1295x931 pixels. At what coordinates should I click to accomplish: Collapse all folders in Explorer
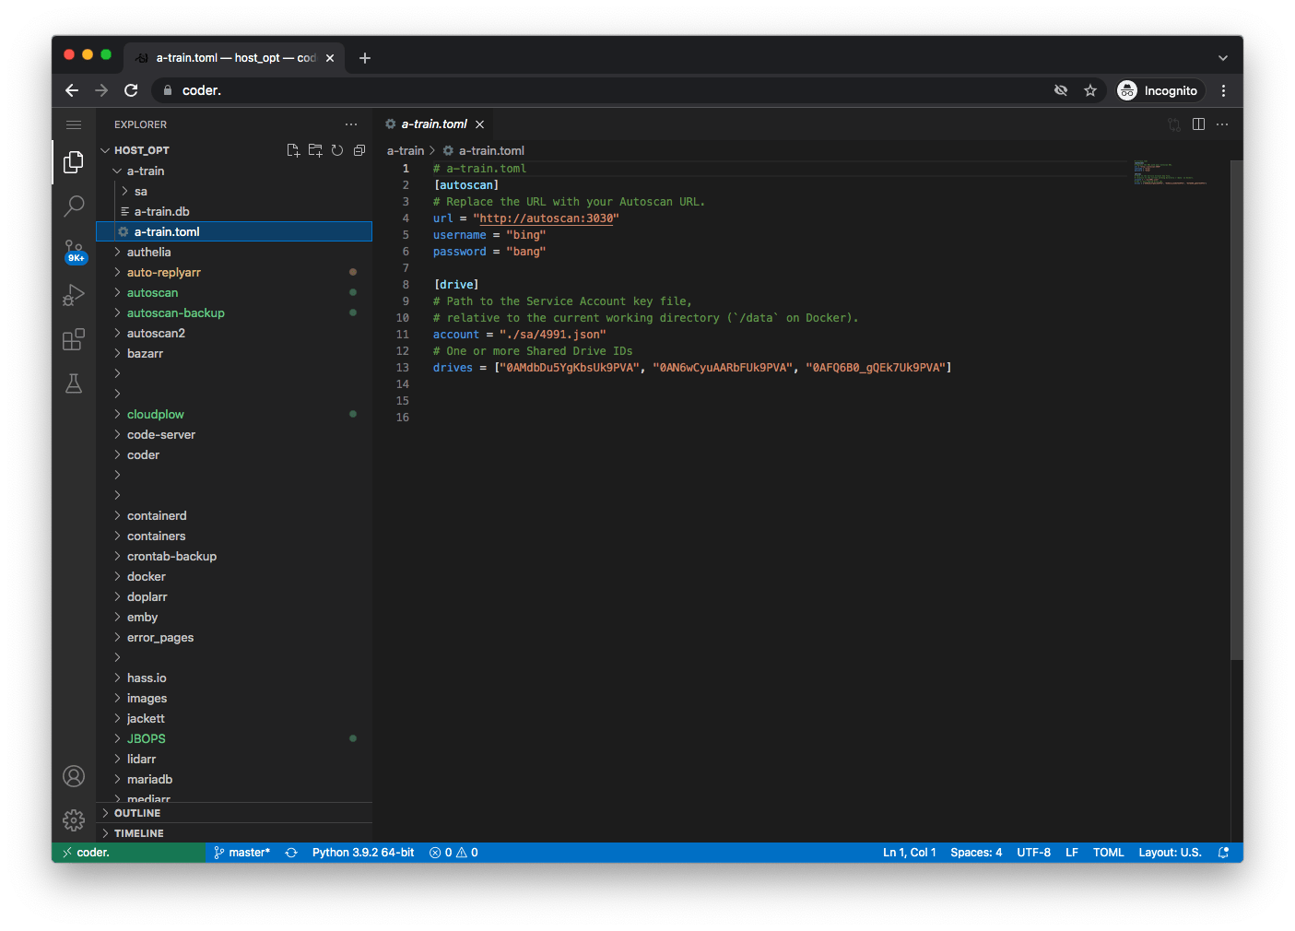[x=359, y=150]
